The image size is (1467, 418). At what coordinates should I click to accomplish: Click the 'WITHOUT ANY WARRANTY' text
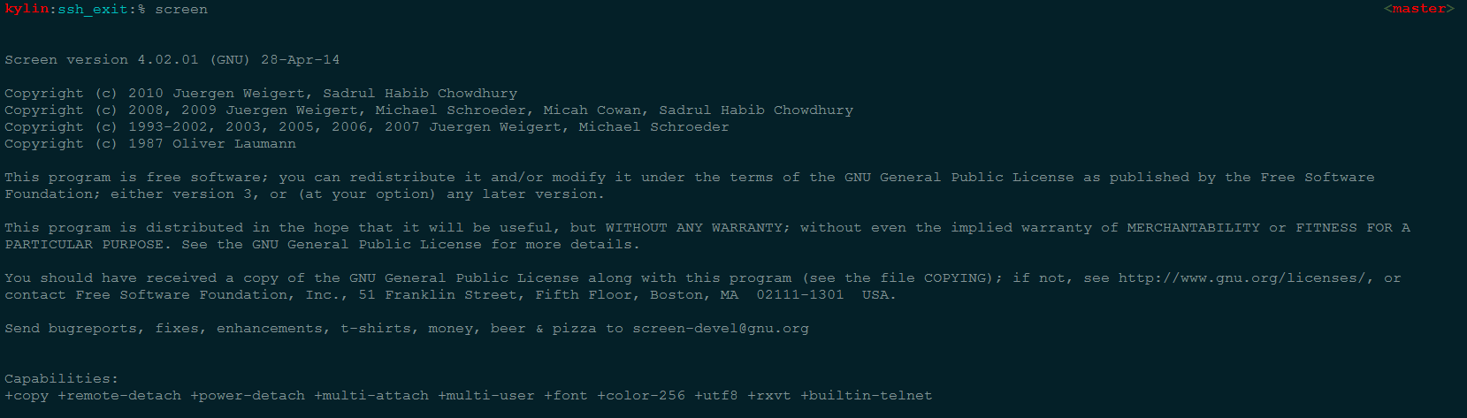point(694,227)
